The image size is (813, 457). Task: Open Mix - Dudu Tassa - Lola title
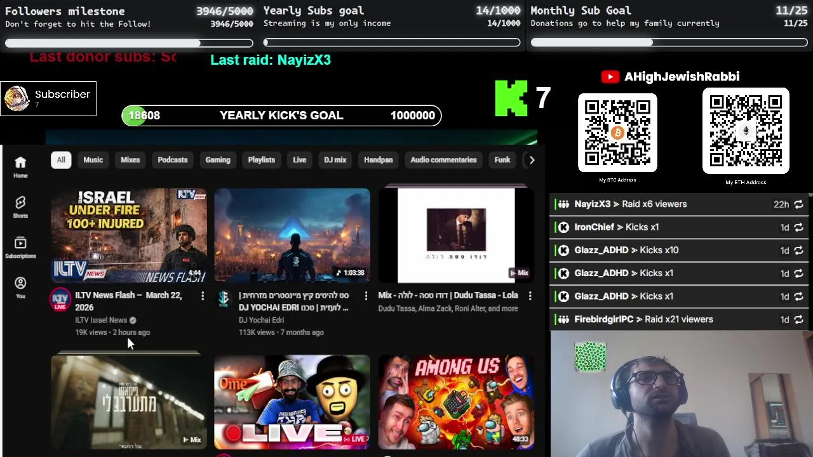[x=448, y=296]
